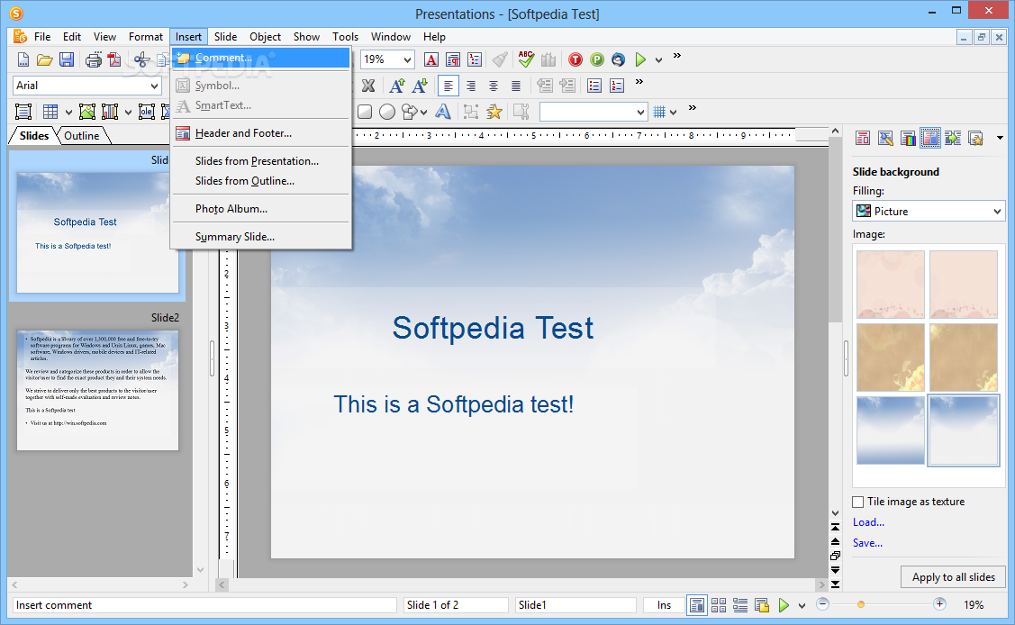The height and width of the screenshot is (625, 1015).
Task: Switch to slide sorter view in status bar
Action: (719, 605)
